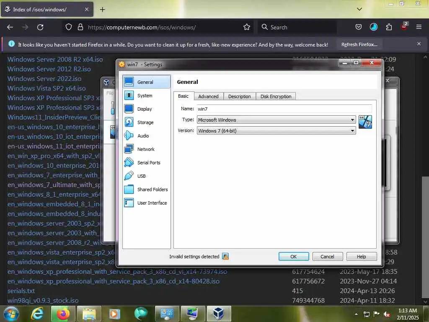Open the Firefox hamburger menu
Screen dimensions: 429x322
pyautogui.click(x=419, y=27)
